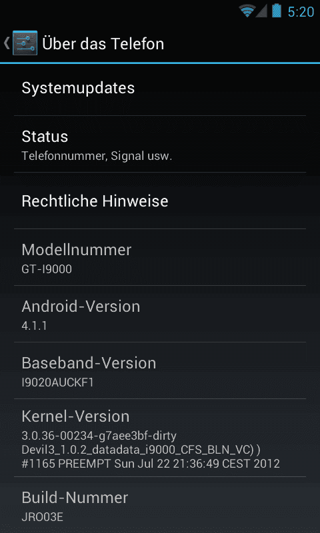Tap the Build-Nummer entry
This screenshot has height=533, width=320.
point(160,505)
